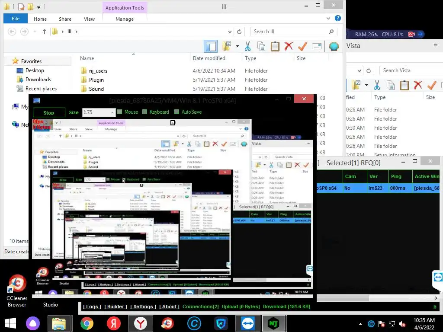Viewport: 443px width, 332px height.
Task: Click the Cut scissors icon in III window
Action: point(248,46)
